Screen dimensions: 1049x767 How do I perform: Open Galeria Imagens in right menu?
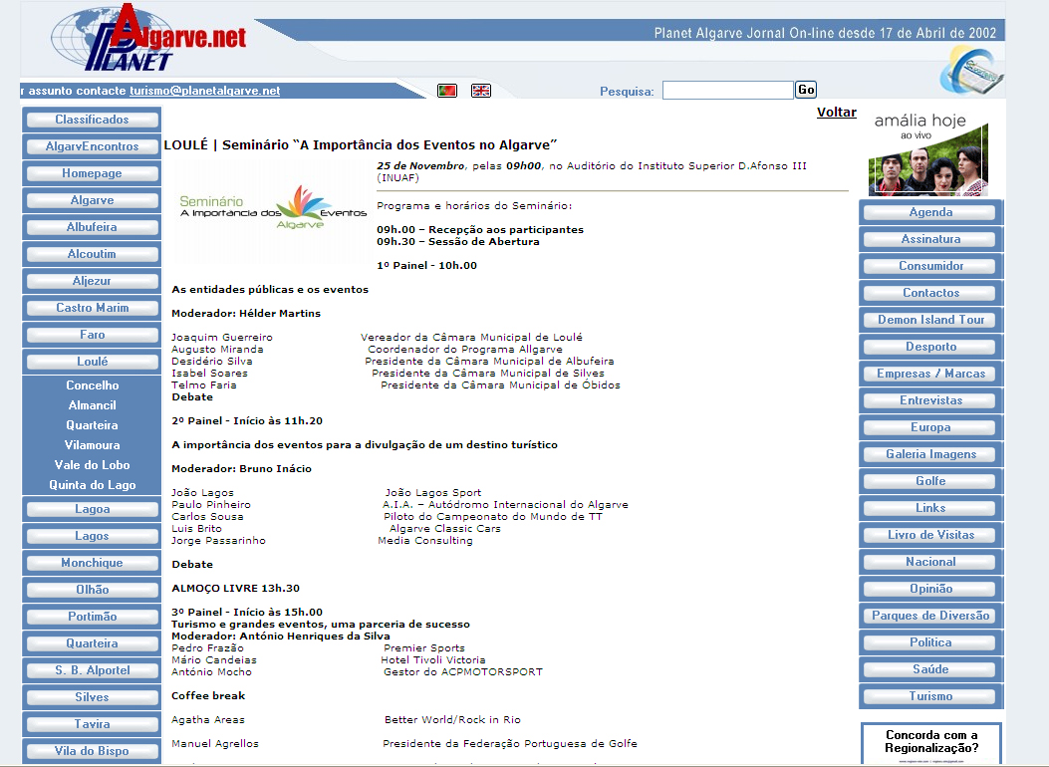coord(930,454)
